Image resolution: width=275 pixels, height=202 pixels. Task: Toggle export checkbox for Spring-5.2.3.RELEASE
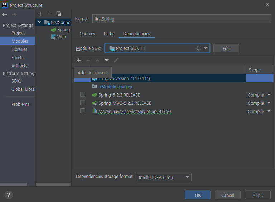[x=83, y=95]
